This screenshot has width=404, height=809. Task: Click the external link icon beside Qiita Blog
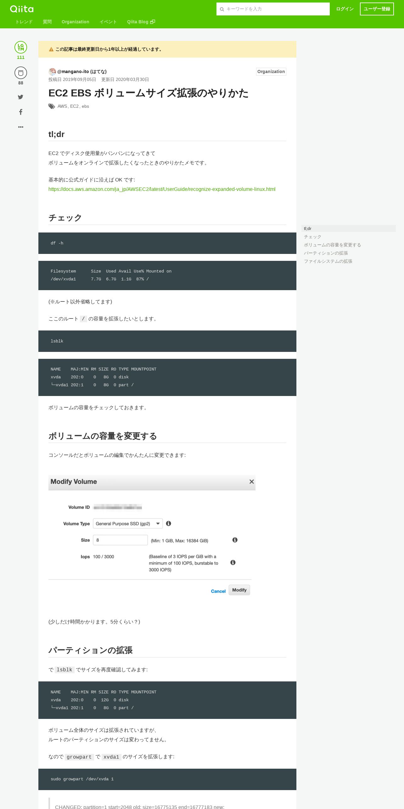point(153,22)
